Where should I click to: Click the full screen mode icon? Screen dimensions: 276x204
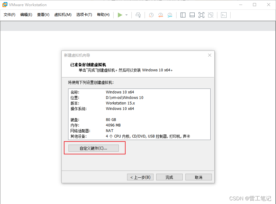201,15
